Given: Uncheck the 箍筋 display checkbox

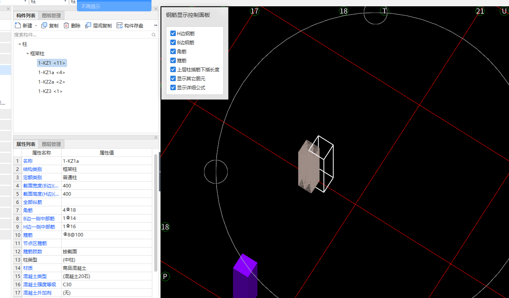Looking at the screenshot, I should coord(173,60).
